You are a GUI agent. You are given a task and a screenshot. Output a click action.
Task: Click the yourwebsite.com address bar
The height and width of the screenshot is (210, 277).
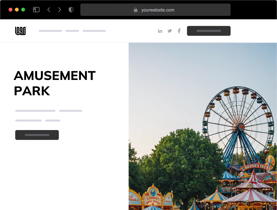tap(158, 10)
